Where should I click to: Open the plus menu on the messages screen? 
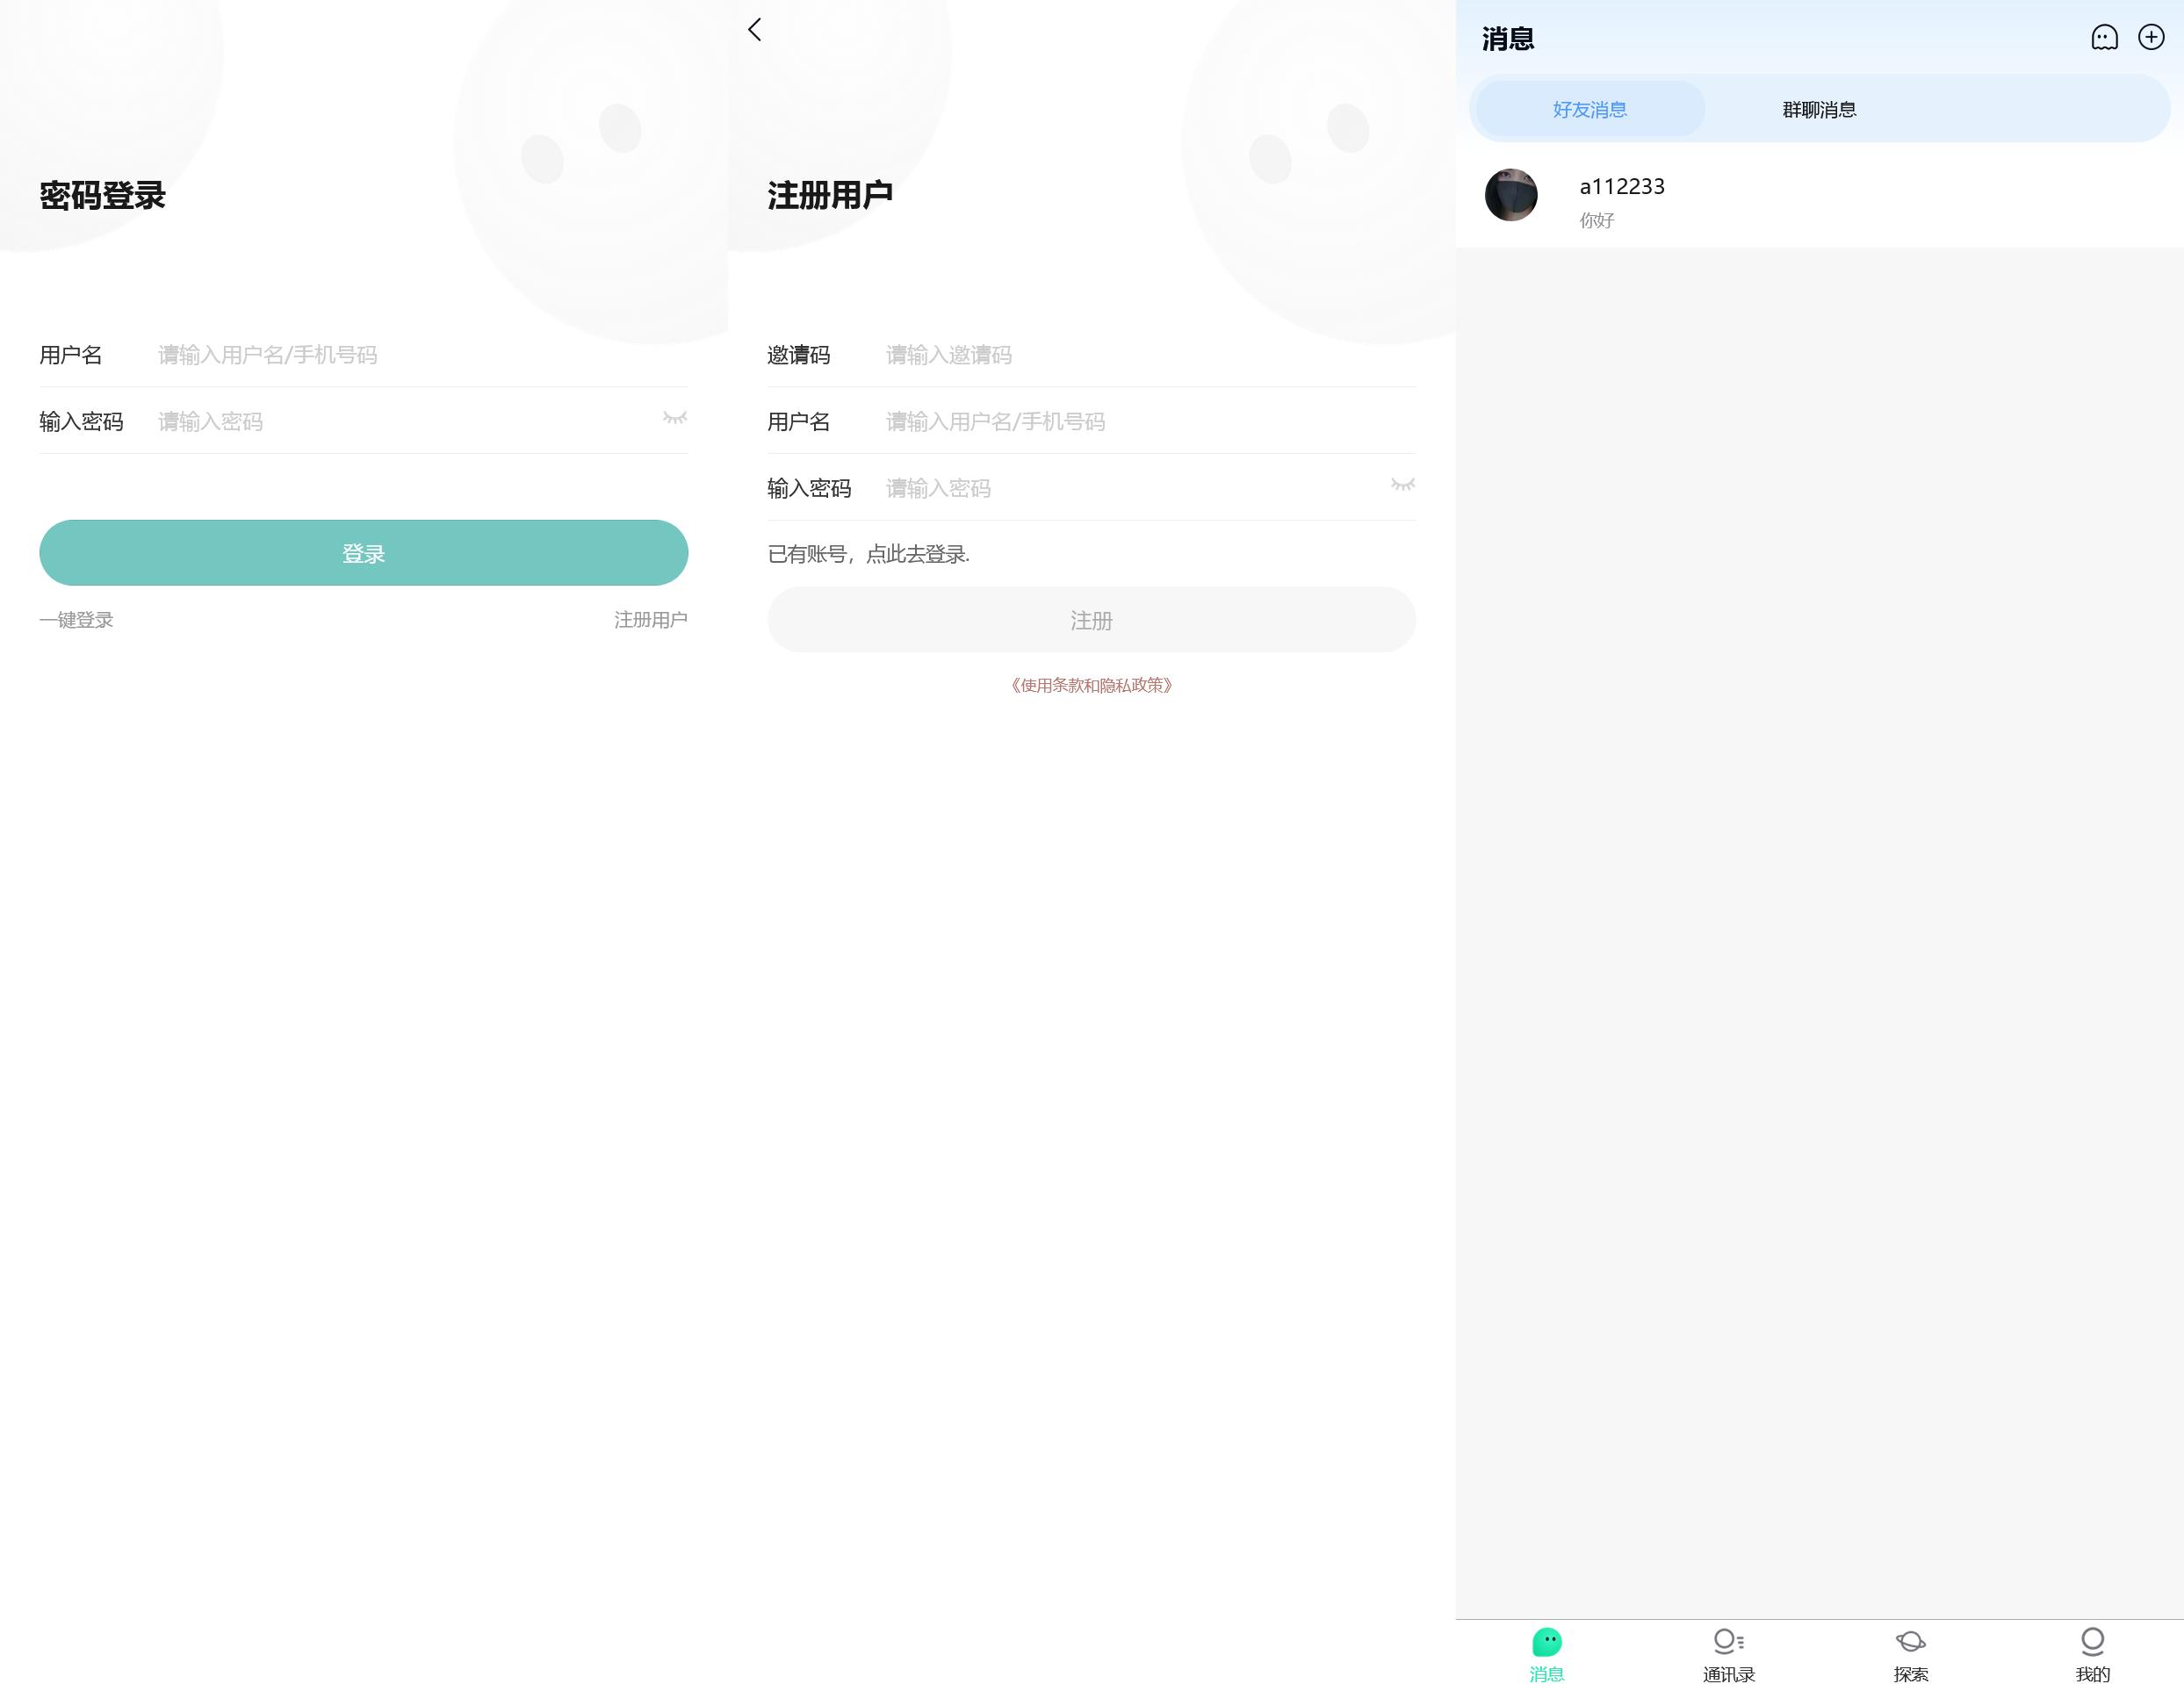[x=2150, y=37]
